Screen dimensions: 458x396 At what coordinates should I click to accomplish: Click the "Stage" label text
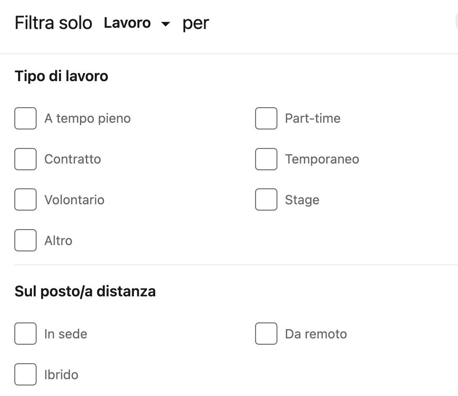[x=302, y=200]
